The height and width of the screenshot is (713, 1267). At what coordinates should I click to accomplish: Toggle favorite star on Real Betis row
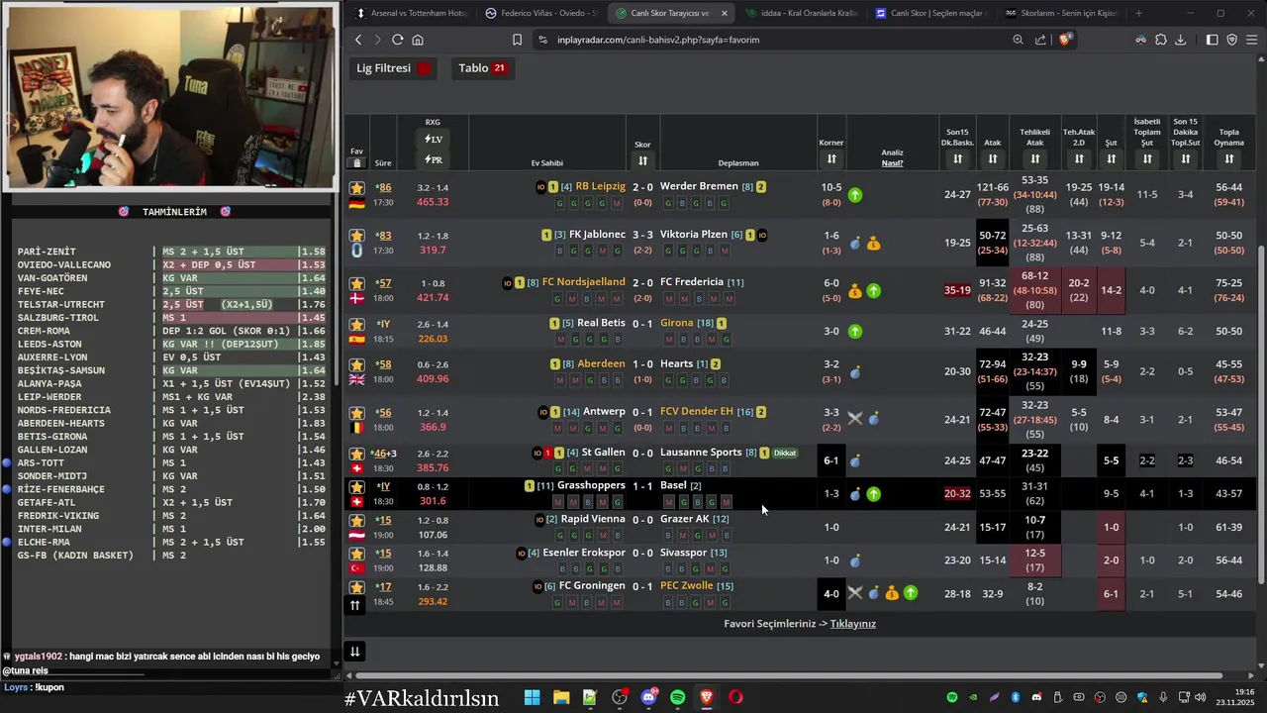pos(357,324)
